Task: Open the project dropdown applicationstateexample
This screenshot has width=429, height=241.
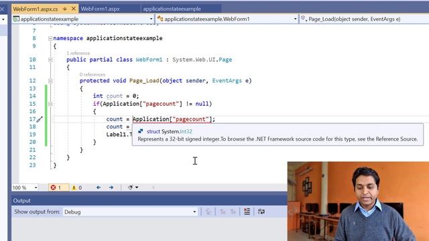Action: point(83,19)
